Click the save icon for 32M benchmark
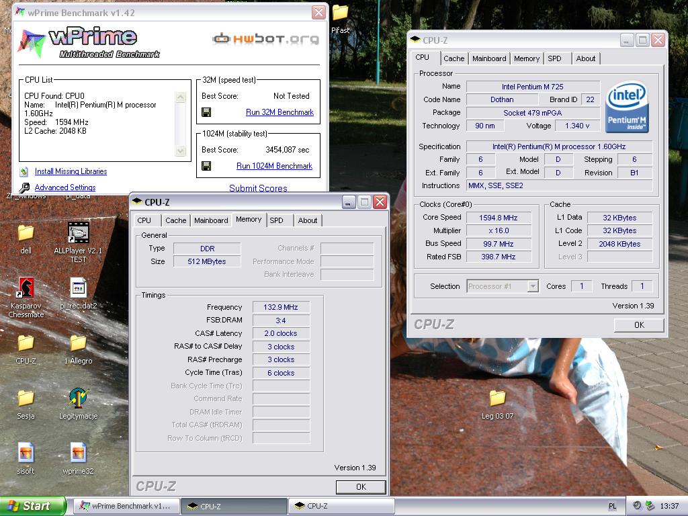This screenshot has height=516, width=688. coord(206,112)
